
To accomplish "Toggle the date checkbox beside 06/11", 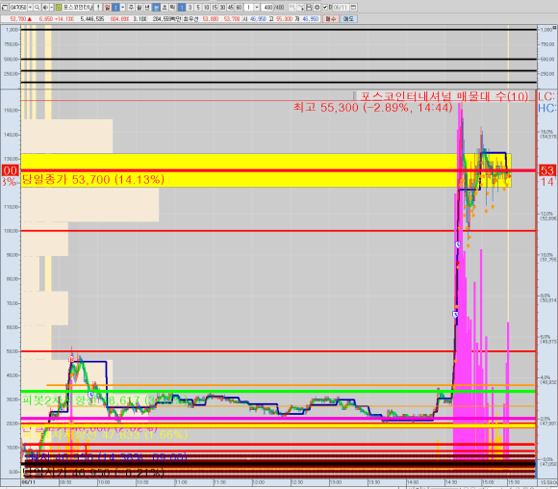I will coord(325,7).
